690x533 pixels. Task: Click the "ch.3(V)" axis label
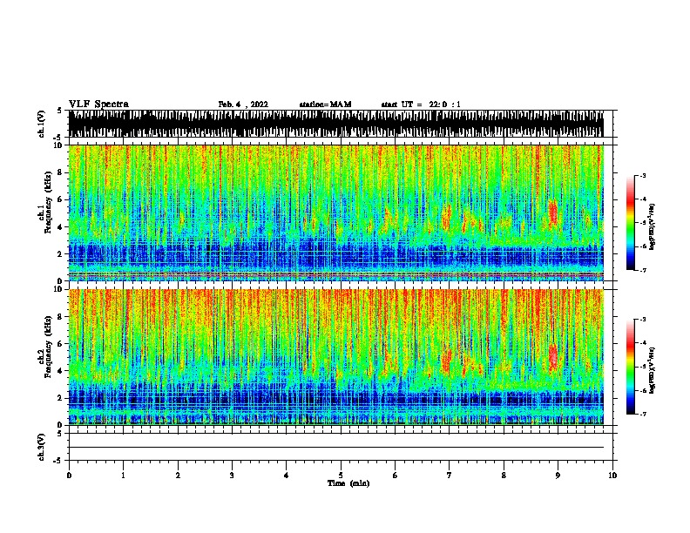point(42,447)
